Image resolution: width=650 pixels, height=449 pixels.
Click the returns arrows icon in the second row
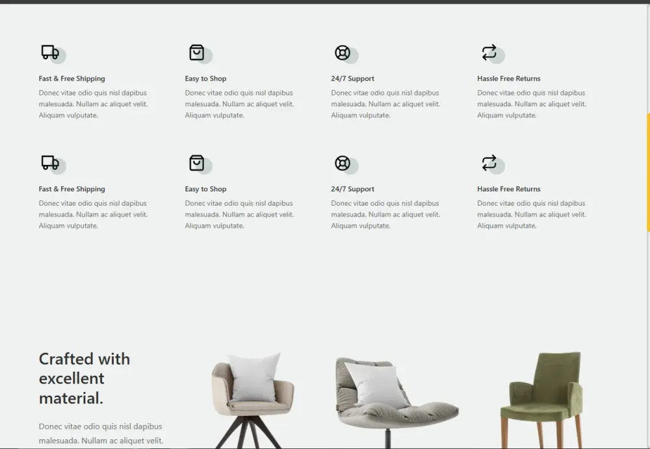tap(489, 163)
